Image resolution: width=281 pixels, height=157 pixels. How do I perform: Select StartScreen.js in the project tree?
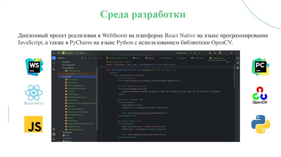(x=72, y=121)
